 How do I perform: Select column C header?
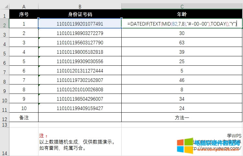click(x=182, y=6)
